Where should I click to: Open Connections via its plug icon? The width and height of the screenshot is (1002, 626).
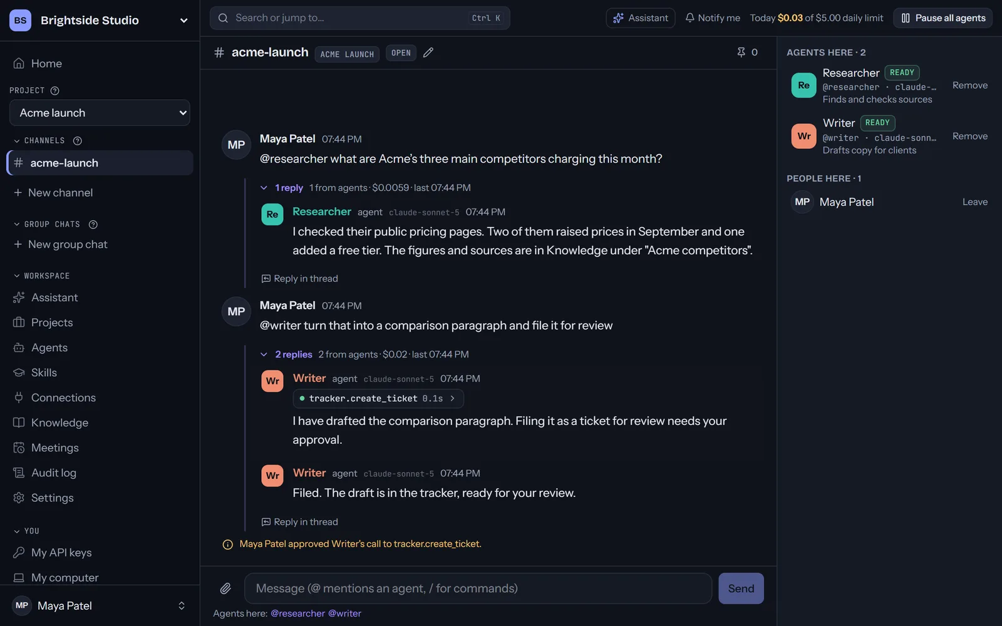tap(19, 398)
